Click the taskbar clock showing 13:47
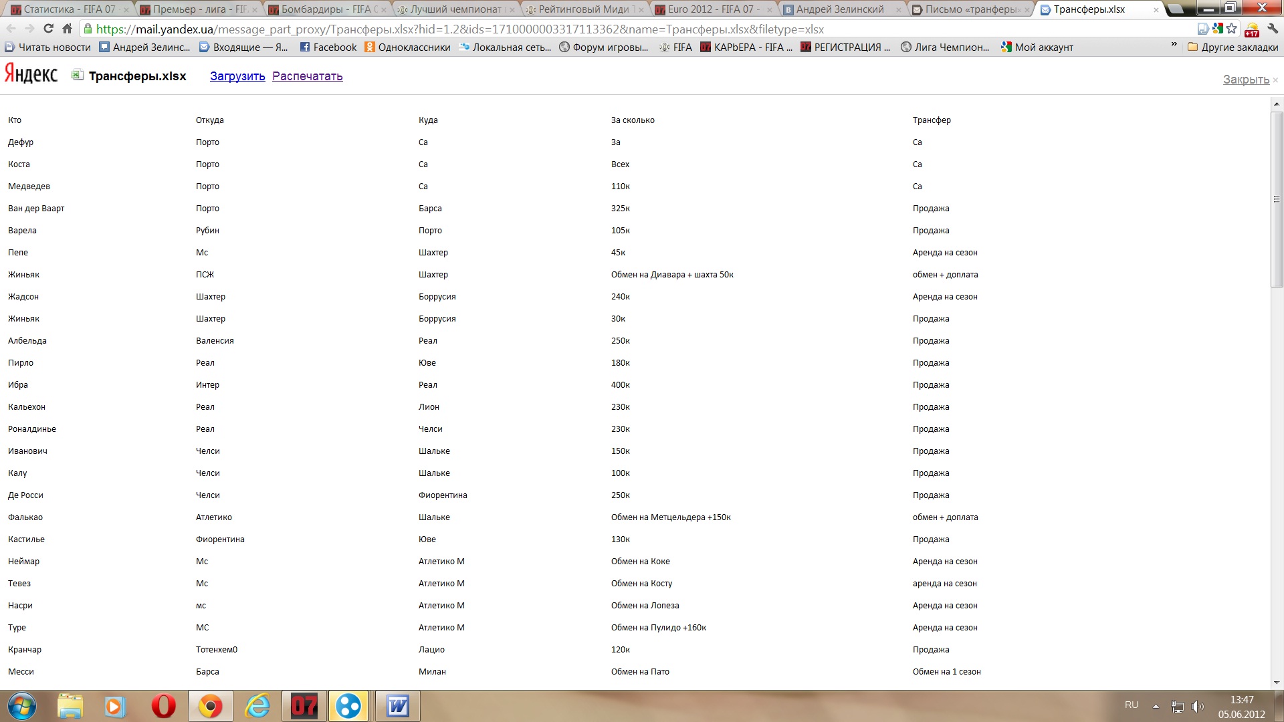Image resolution: width=1284 pixels, height=722 pixels. [1241, 707]
